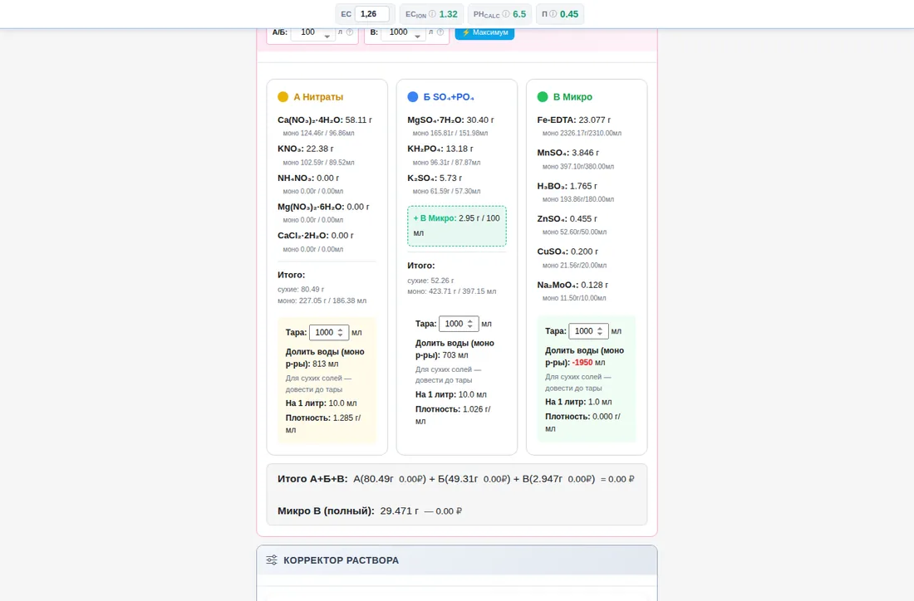Select 'Плотность: 1.026 г/мл' in Б card
Viewport: 914px width, 601px height.
tap(454, 415)
